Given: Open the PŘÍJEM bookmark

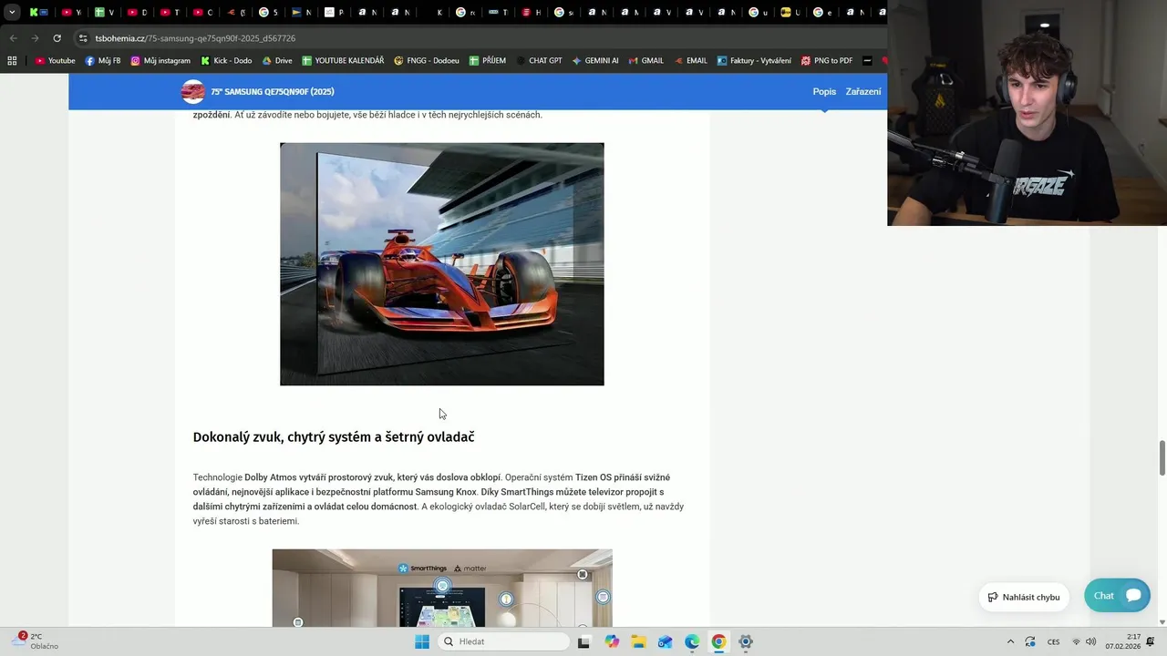Looking at the screenshot, I should 488,61.
